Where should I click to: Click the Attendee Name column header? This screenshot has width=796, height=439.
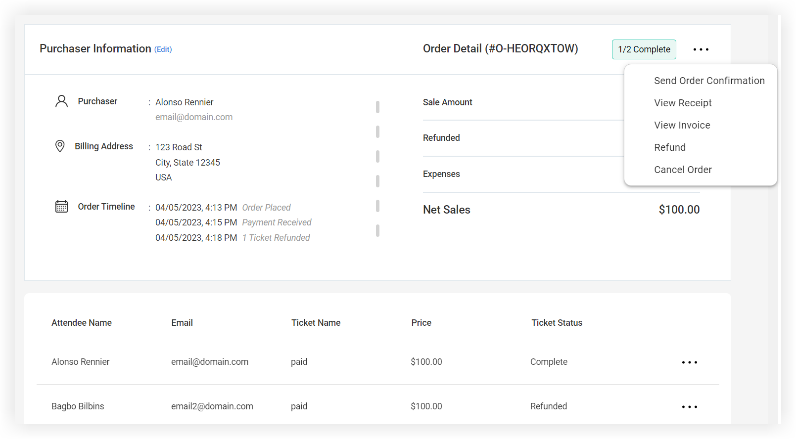[82, 323]
